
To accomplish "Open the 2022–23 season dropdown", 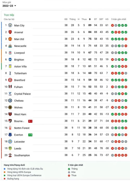I will (9, 6).
